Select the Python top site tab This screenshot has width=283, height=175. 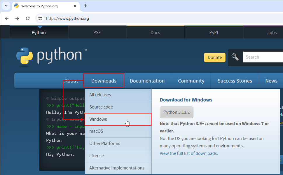tap(39, 32)
